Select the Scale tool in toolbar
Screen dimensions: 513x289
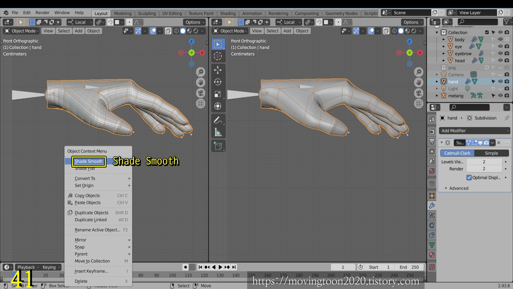point(218,94)
